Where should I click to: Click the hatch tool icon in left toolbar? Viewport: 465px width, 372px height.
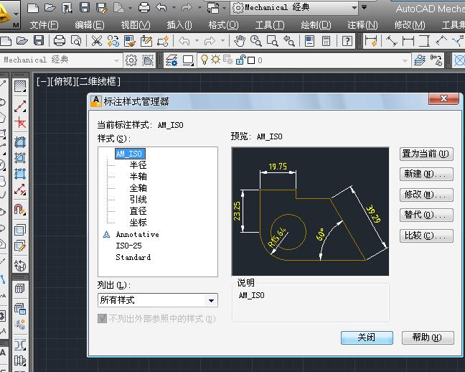click(20, 86)
